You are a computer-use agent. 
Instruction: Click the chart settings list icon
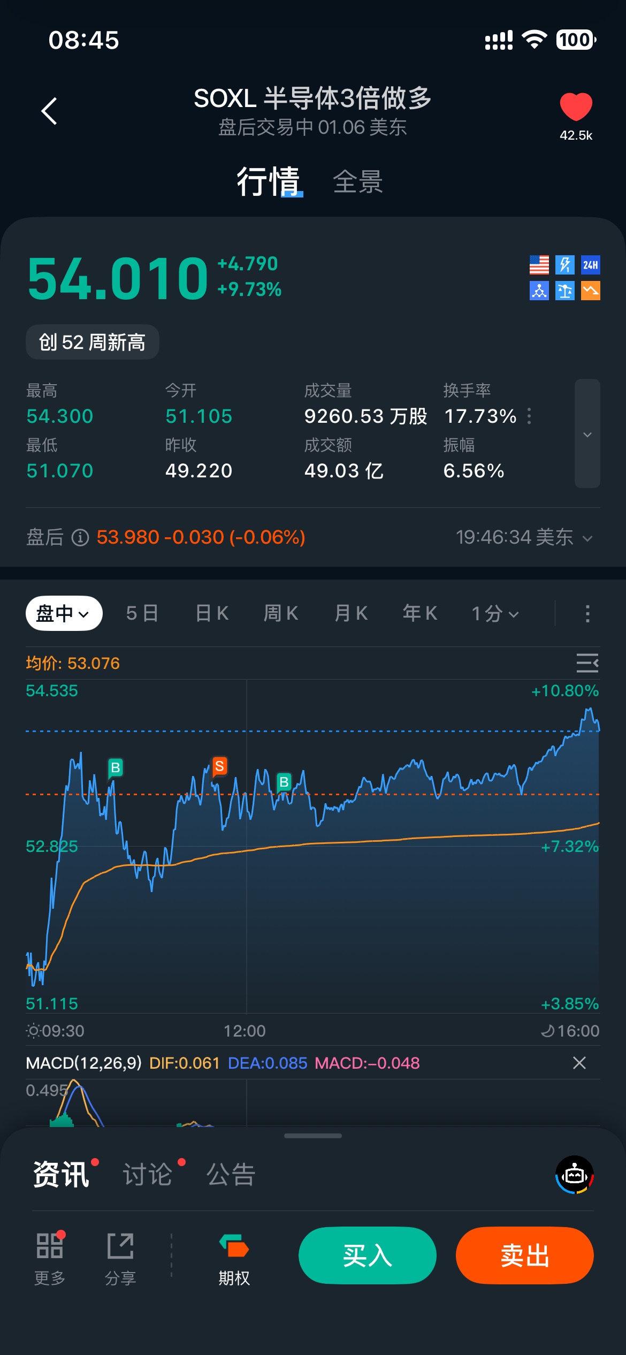[x=587, y=663]
